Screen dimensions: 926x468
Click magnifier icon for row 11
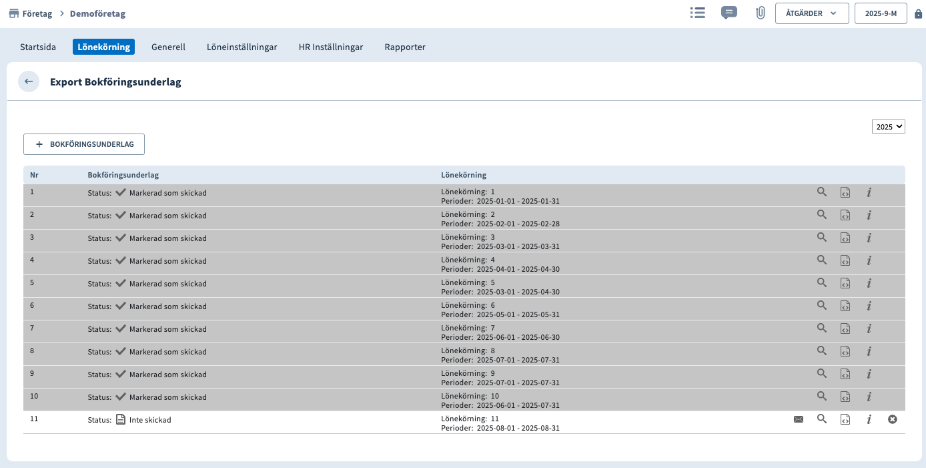coord(822,419)
